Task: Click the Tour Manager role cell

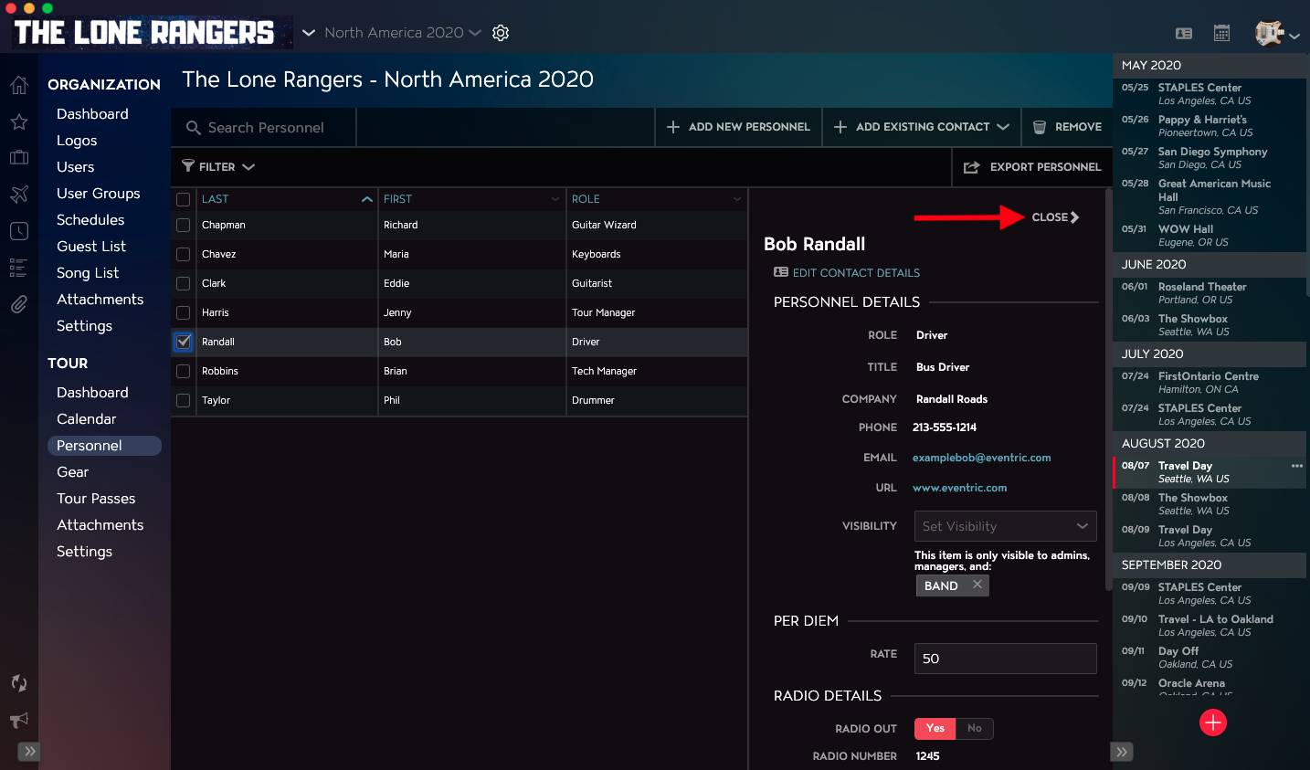Action: click(x=657, y=312)
